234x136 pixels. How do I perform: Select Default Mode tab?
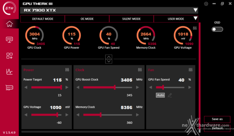43,19
